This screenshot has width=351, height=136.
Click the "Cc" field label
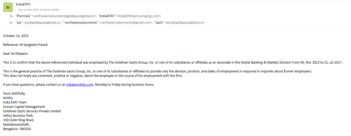point(11,23)
